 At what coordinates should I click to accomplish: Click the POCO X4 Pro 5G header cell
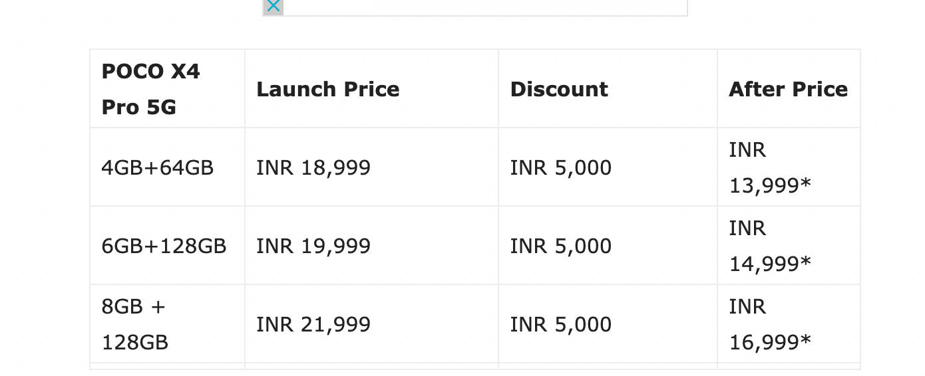click(x=151, y=89)
